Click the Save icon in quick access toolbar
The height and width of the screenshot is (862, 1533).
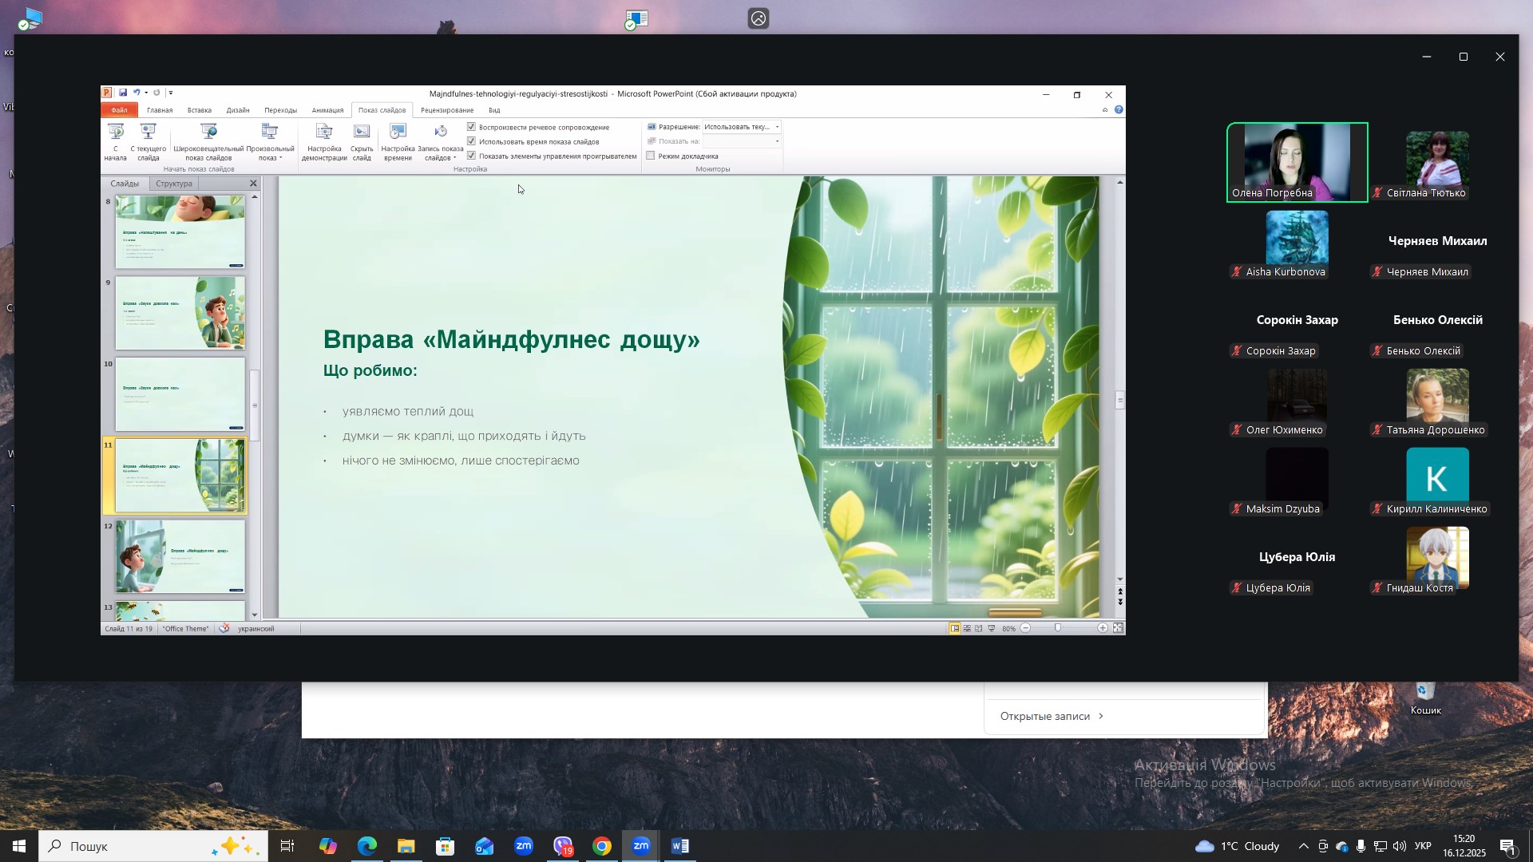click(x=123, y=93)
